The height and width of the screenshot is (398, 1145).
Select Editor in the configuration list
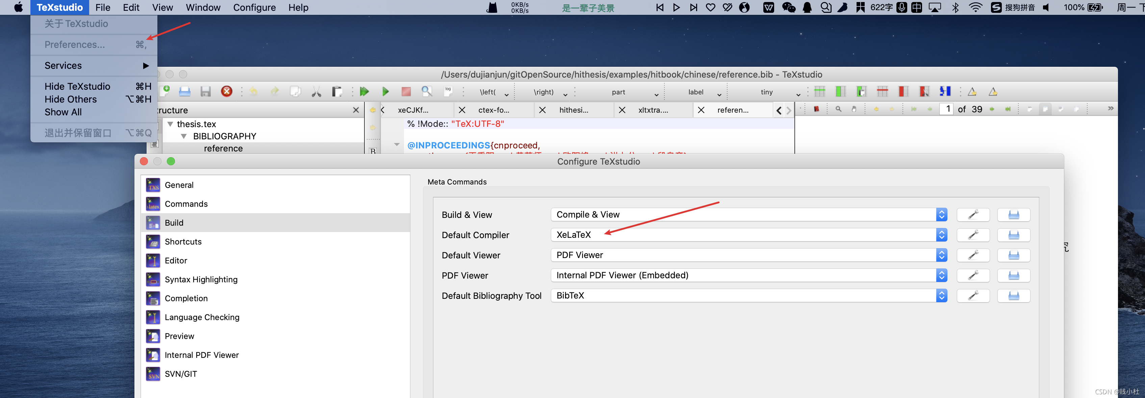click(275, 261)
